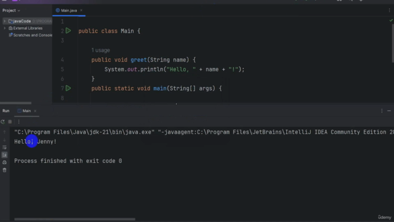Jump up the stack trace arrow

4,132
